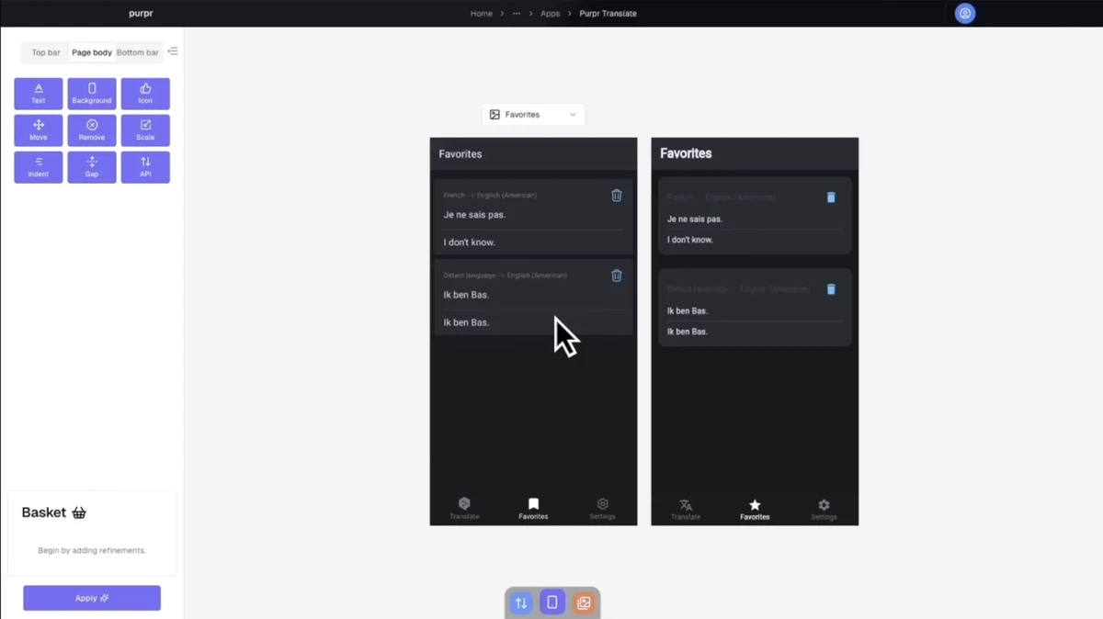Click the blue up-down arrows dock icon

click(521, 603)
